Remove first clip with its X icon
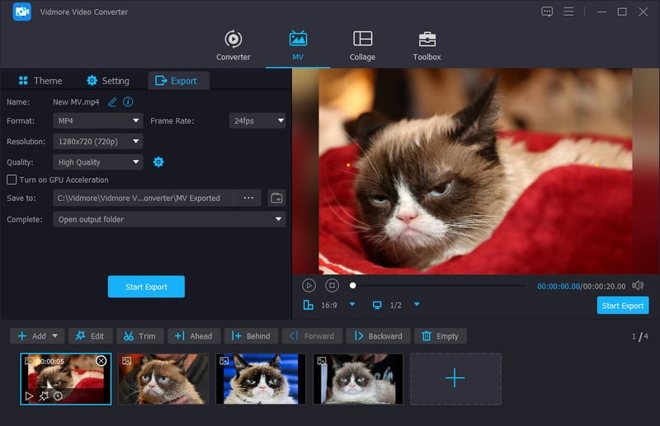 101,361
